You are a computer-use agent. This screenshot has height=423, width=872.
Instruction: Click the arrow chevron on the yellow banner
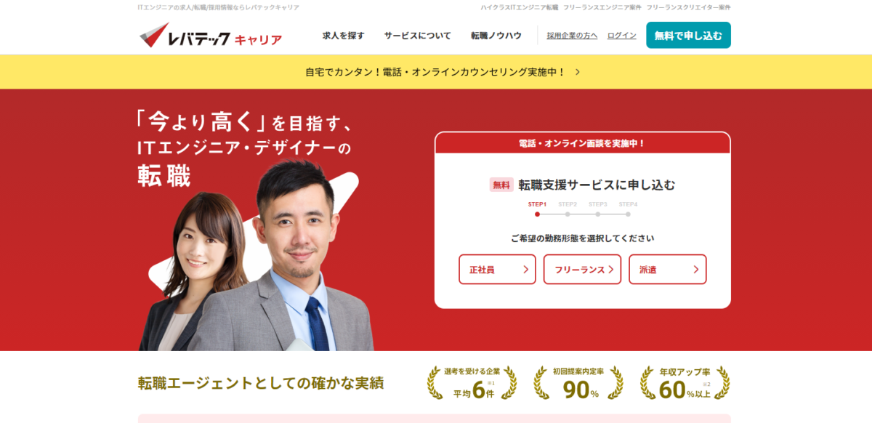pos(577,72)
